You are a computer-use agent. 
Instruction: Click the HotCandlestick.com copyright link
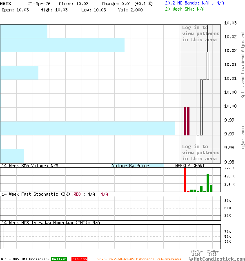(217, 259)
